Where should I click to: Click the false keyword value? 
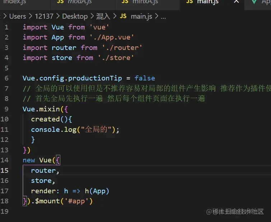click(x=145, y=78)
